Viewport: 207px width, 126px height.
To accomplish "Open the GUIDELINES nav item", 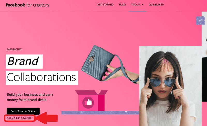I will coord(156,5).
